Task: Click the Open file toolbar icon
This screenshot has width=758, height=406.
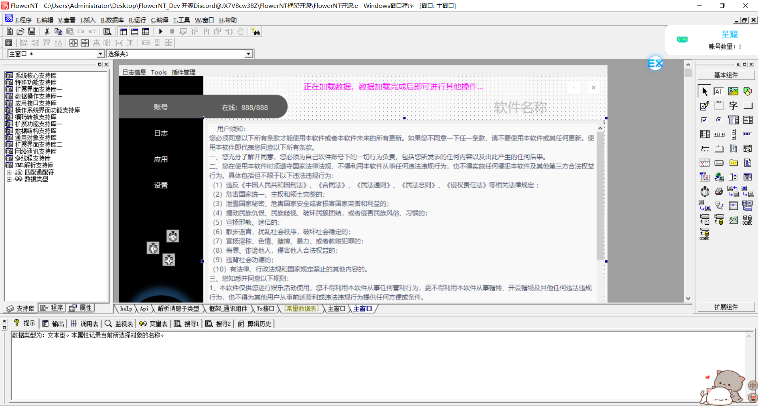Action: pos(21,32)
